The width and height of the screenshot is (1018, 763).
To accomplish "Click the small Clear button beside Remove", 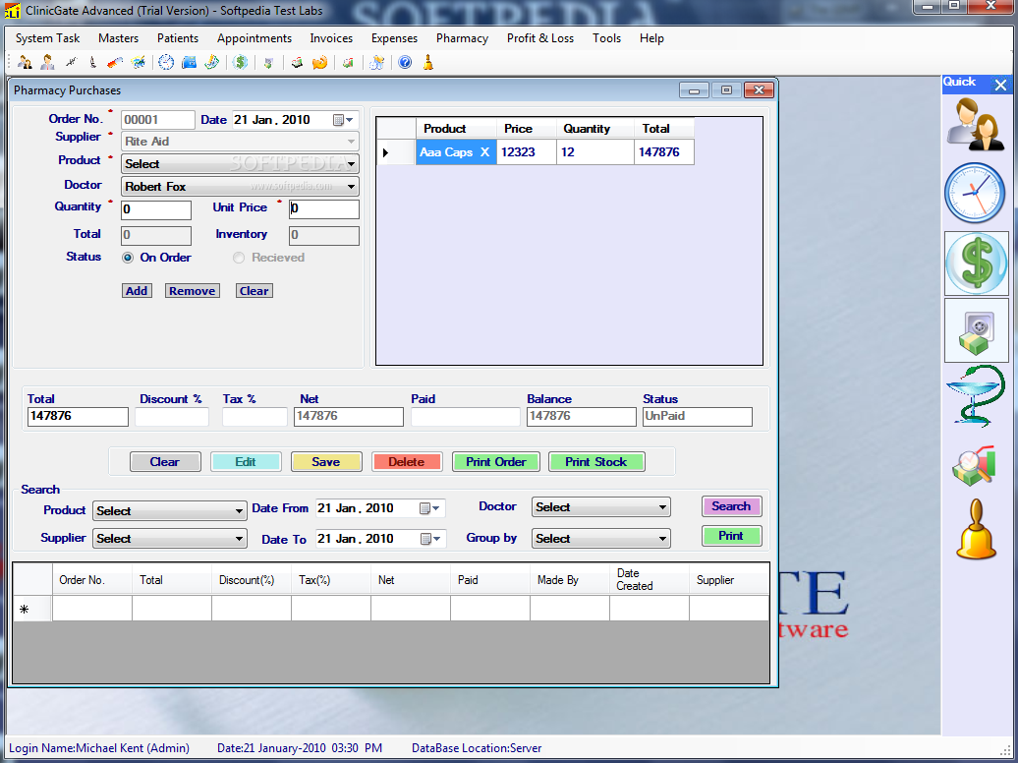I will pyautogui.click(x=254, y=290).
